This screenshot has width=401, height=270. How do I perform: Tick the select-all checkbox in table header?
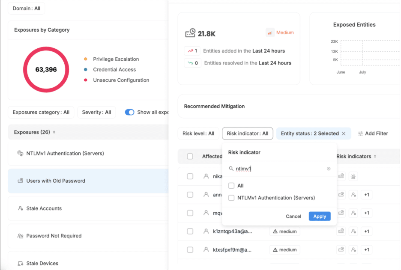pos(190,157)
